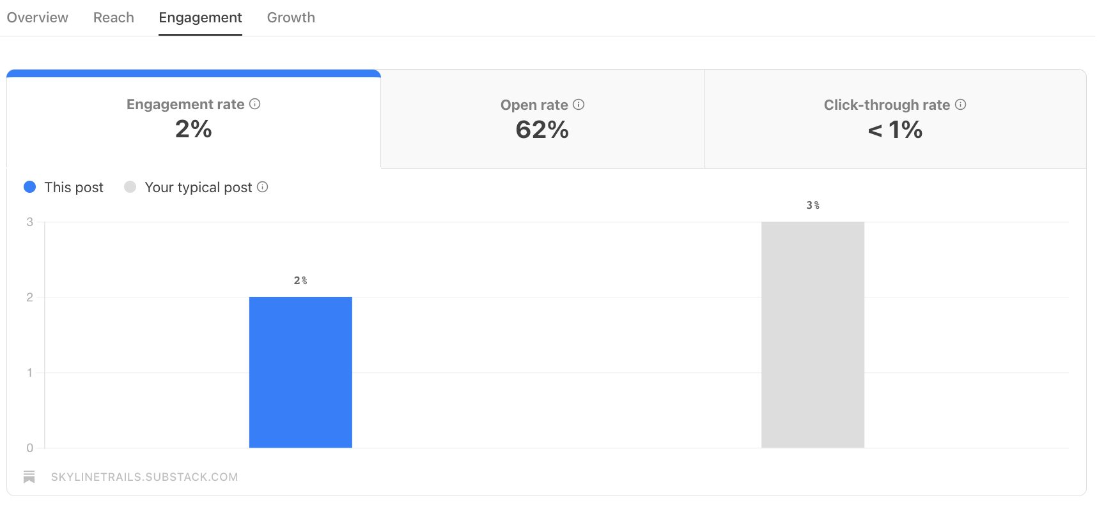Click the Click-through rate info icon
The width and height of the screenshot is (1097, 507).
960,105
